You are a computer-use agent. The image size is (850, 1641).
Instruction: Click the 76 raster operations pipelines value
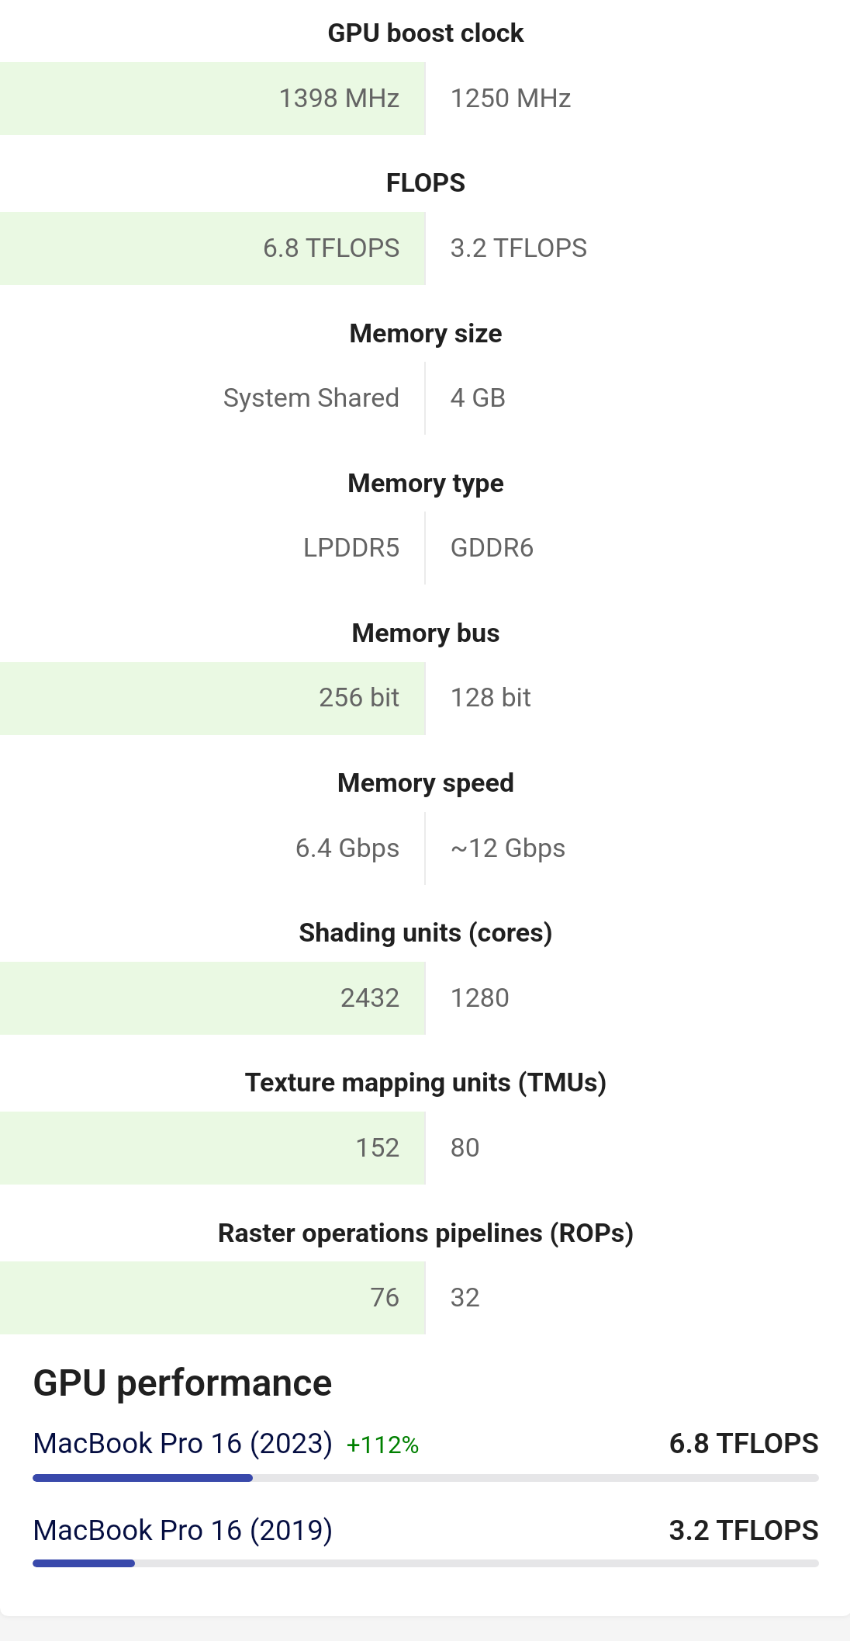pyautogui.click(x=385, y=1298)
